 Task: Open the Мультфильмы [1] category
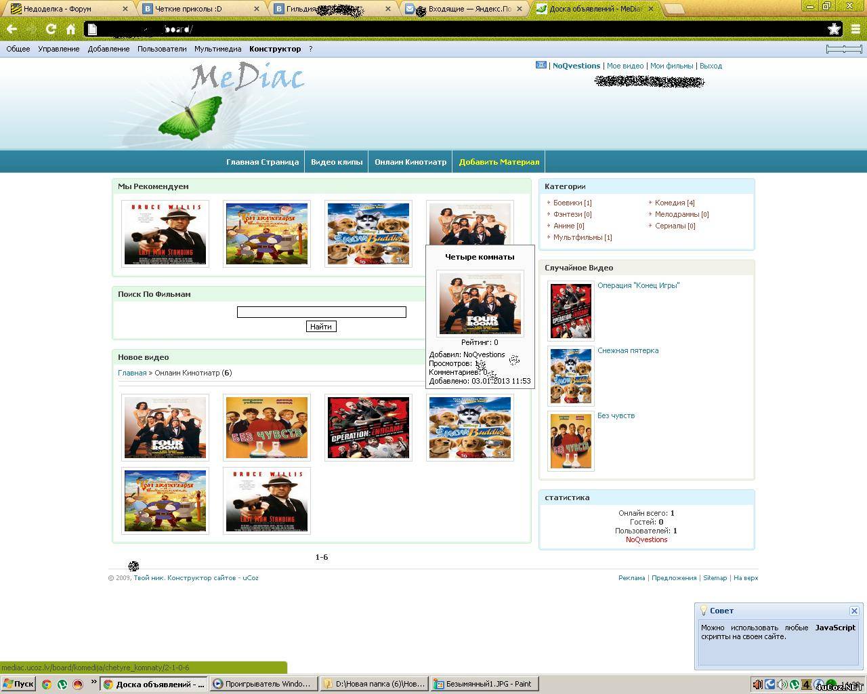(x=583, y=237)
